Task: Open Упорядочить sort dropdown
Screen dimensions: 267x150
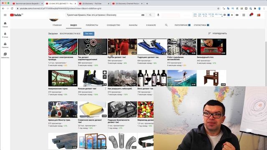Action: (218, 33)
